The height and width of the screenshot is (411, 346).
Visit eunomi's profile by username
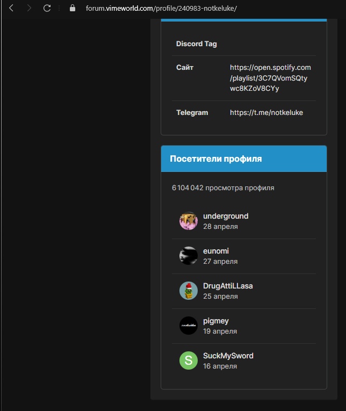pos(216,251)
